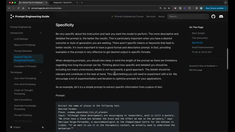Click the page's vertical scrollbar

coord(227,59)
